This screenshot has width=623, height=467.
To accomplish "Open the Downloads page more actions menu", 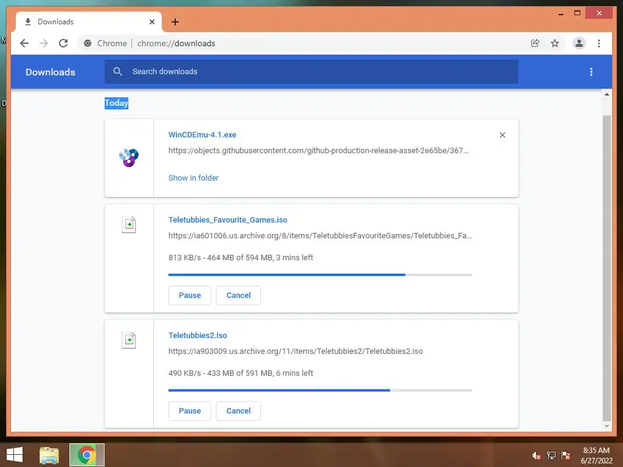I will pyautogui.click(x=591, y=72).
